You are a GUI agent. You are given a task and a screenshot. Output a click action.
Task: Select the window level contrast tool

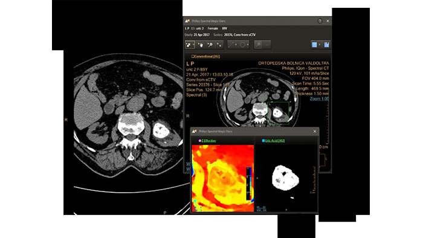click(x=219, y=45)
